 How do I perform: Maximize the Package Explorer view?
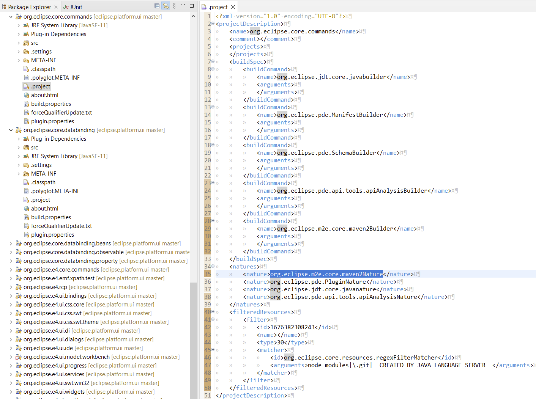(x=191, y=6)
